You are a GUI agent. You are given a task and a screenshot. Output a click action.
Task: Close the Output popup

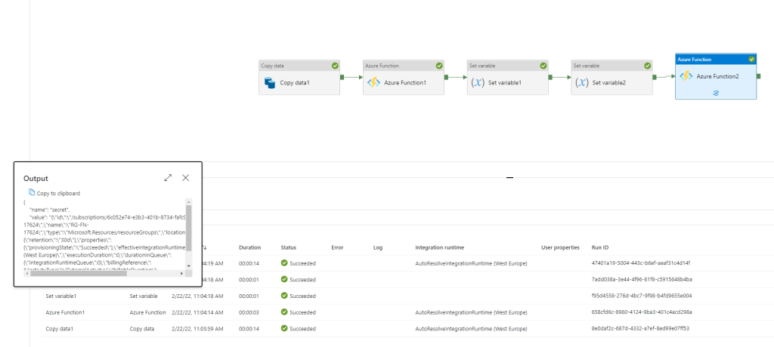pos(185,178)
